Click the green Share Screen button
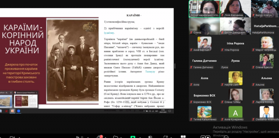This screenshot has height=138, width=279. coord(133,137)
